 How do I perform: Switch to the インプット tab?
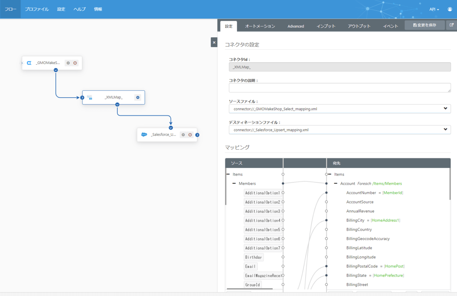326,26
